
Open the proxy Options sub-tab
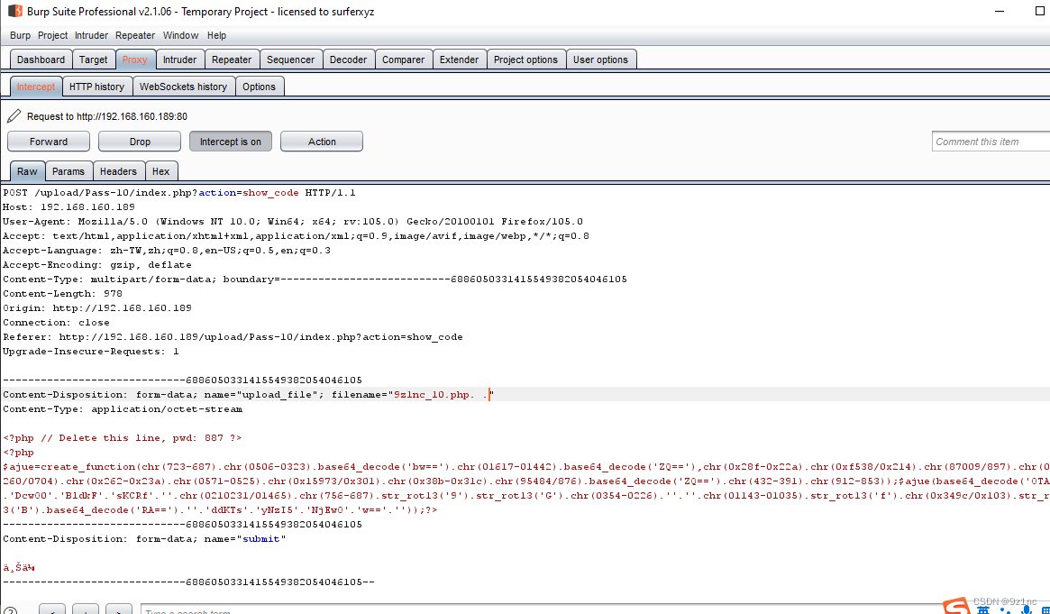coord(260,87)
